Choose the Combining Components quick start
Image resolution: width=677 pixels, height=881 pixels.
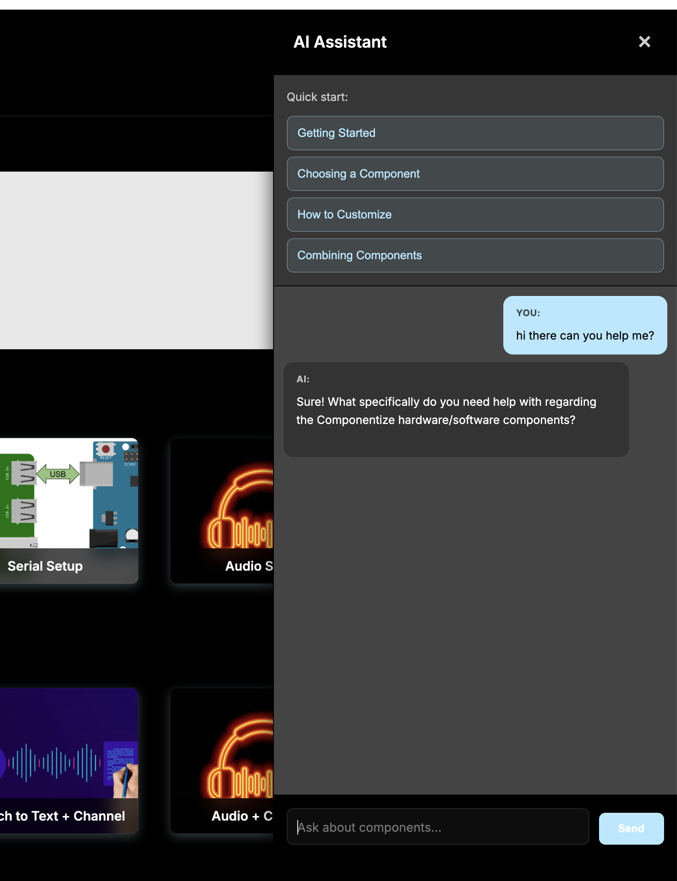[475, 255]
